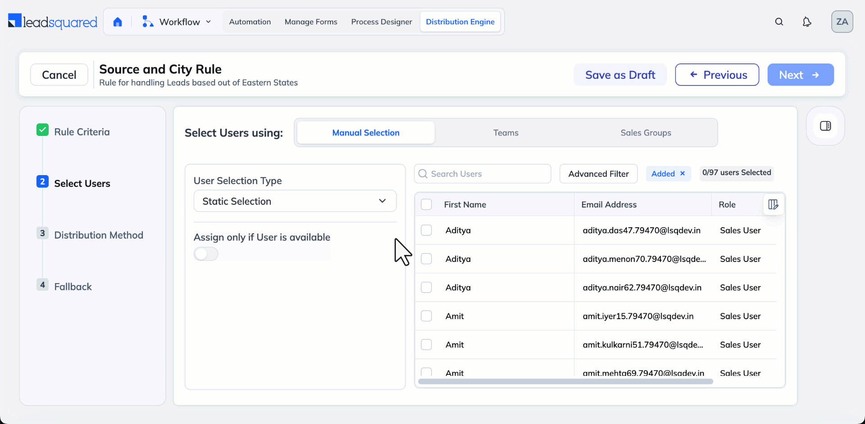Screen dimensions: 865x424
Task: Switch to the Teams tab
Action: click(506, 133)
